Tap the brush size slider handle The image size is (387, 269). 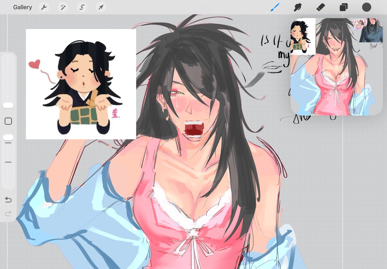coord(8,105)
